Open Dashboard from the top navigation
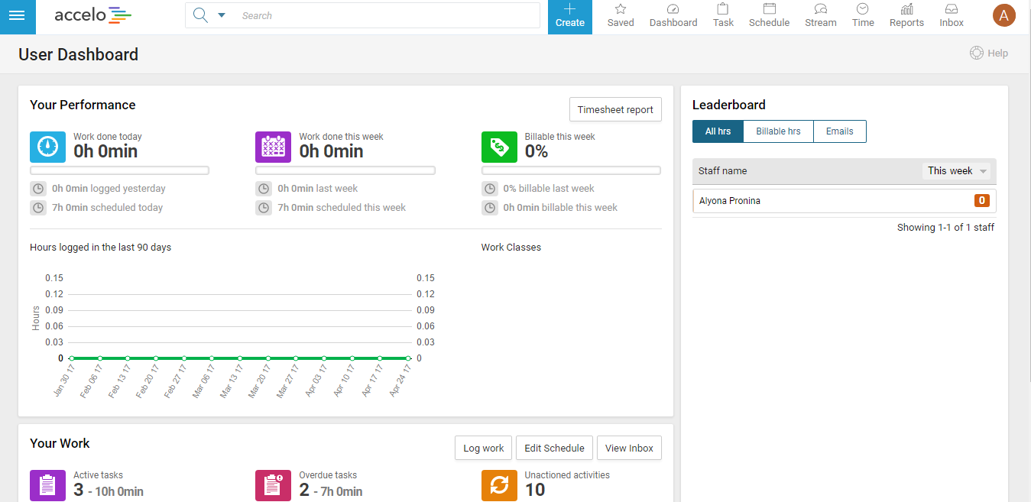Viewport: 1031px width, 502px height. pyautogui.click(x=673, y=10)
